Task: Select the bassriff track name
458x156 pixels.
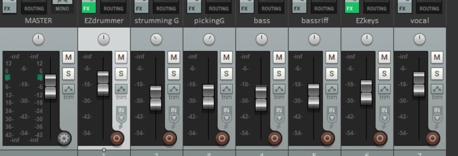Action: 315,21
